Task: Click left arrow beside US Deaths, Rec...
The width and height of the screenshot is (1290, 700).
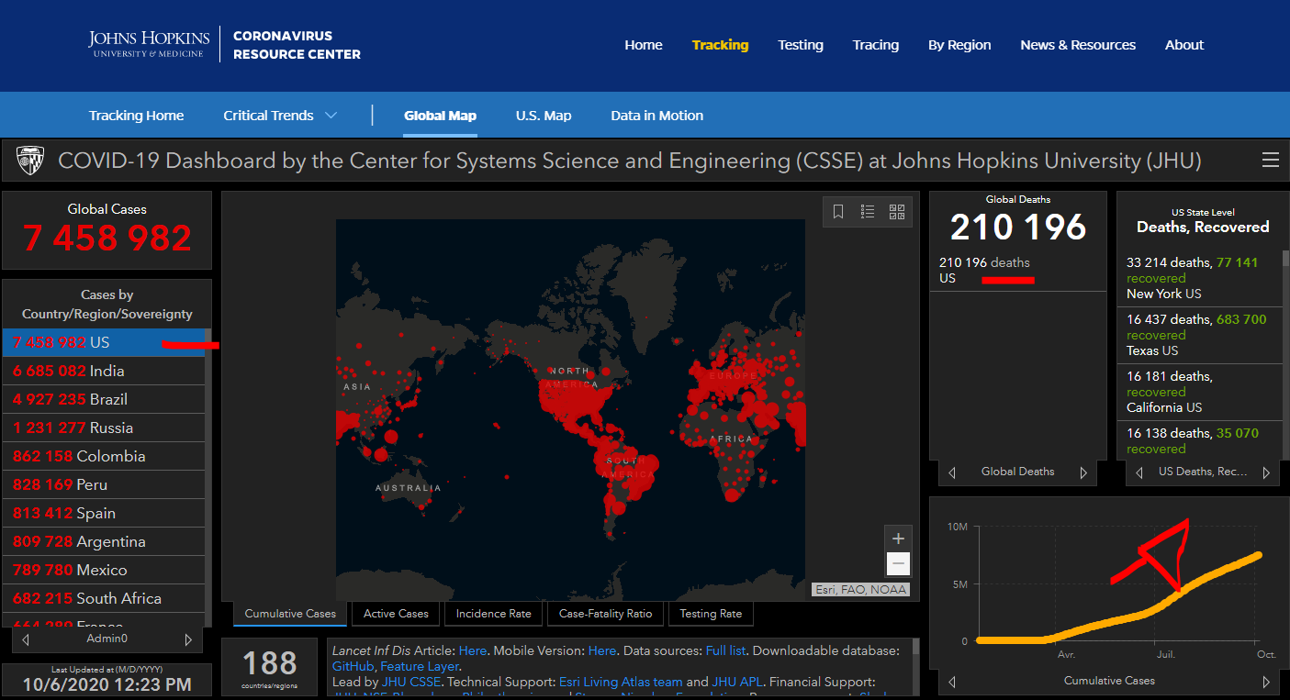Action: tap(1139, 472)
